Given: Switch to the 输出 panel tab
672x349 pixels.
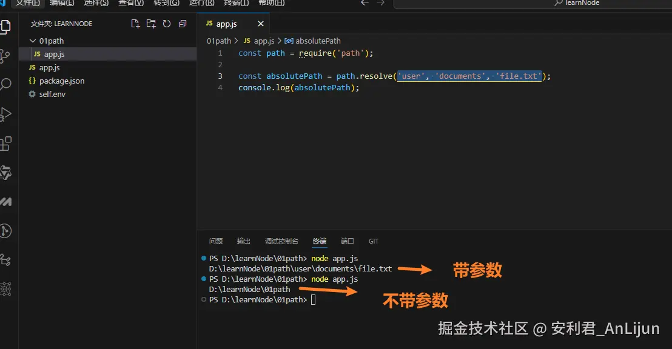Looking at the screenshot, I should click(243, 241).
